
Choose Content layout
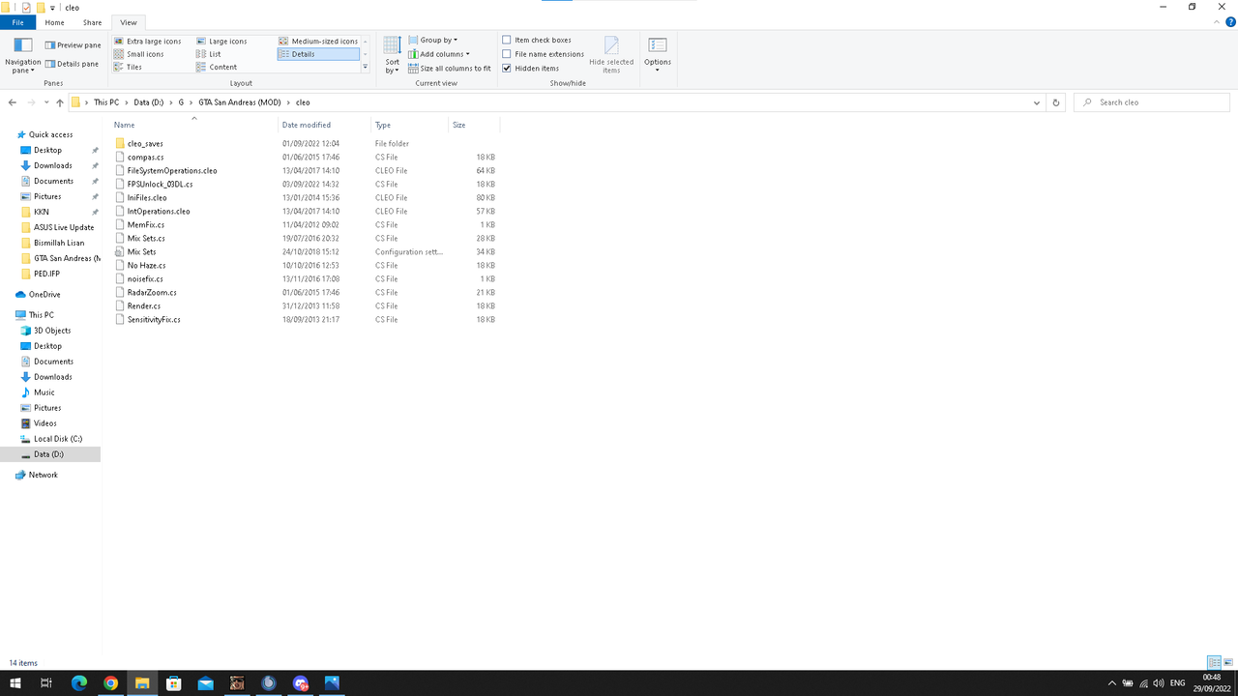pyautogui.click(x=216, y=67)
